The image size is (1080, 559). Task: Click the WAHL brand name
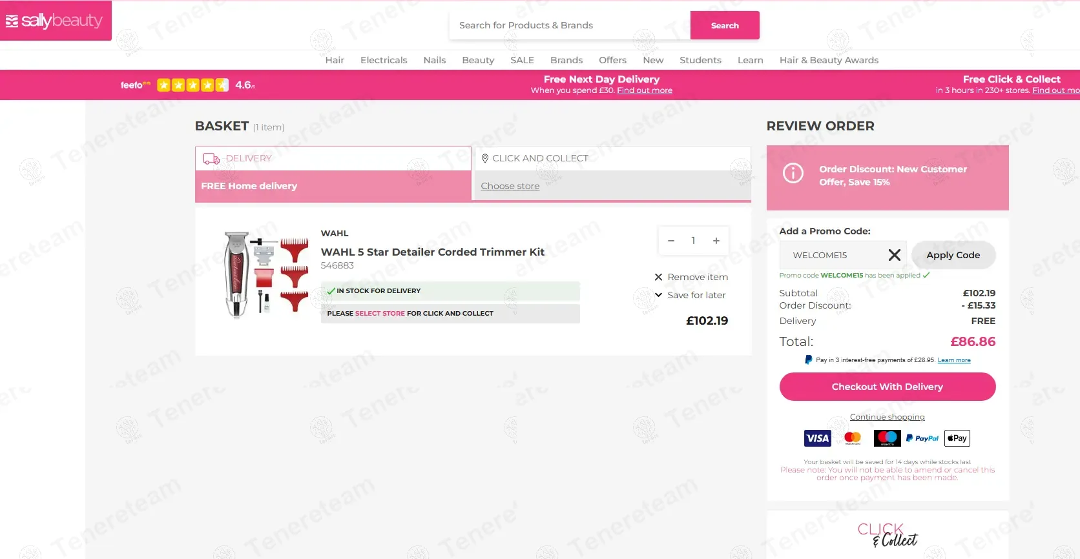pos(335,233)
